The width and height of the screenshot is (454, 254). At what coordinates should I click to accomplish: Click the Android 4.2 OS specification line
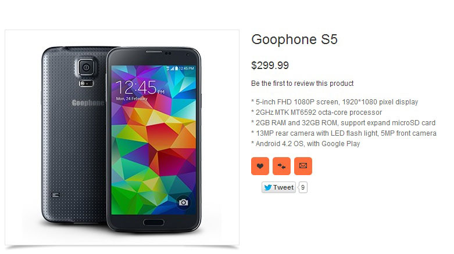pyautogui.click(x=305, y=144)
